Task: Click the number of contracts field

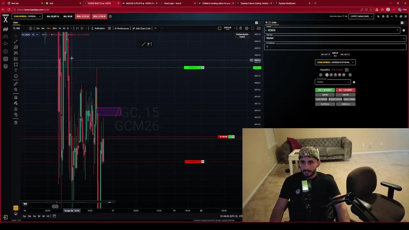Action: 335,47
